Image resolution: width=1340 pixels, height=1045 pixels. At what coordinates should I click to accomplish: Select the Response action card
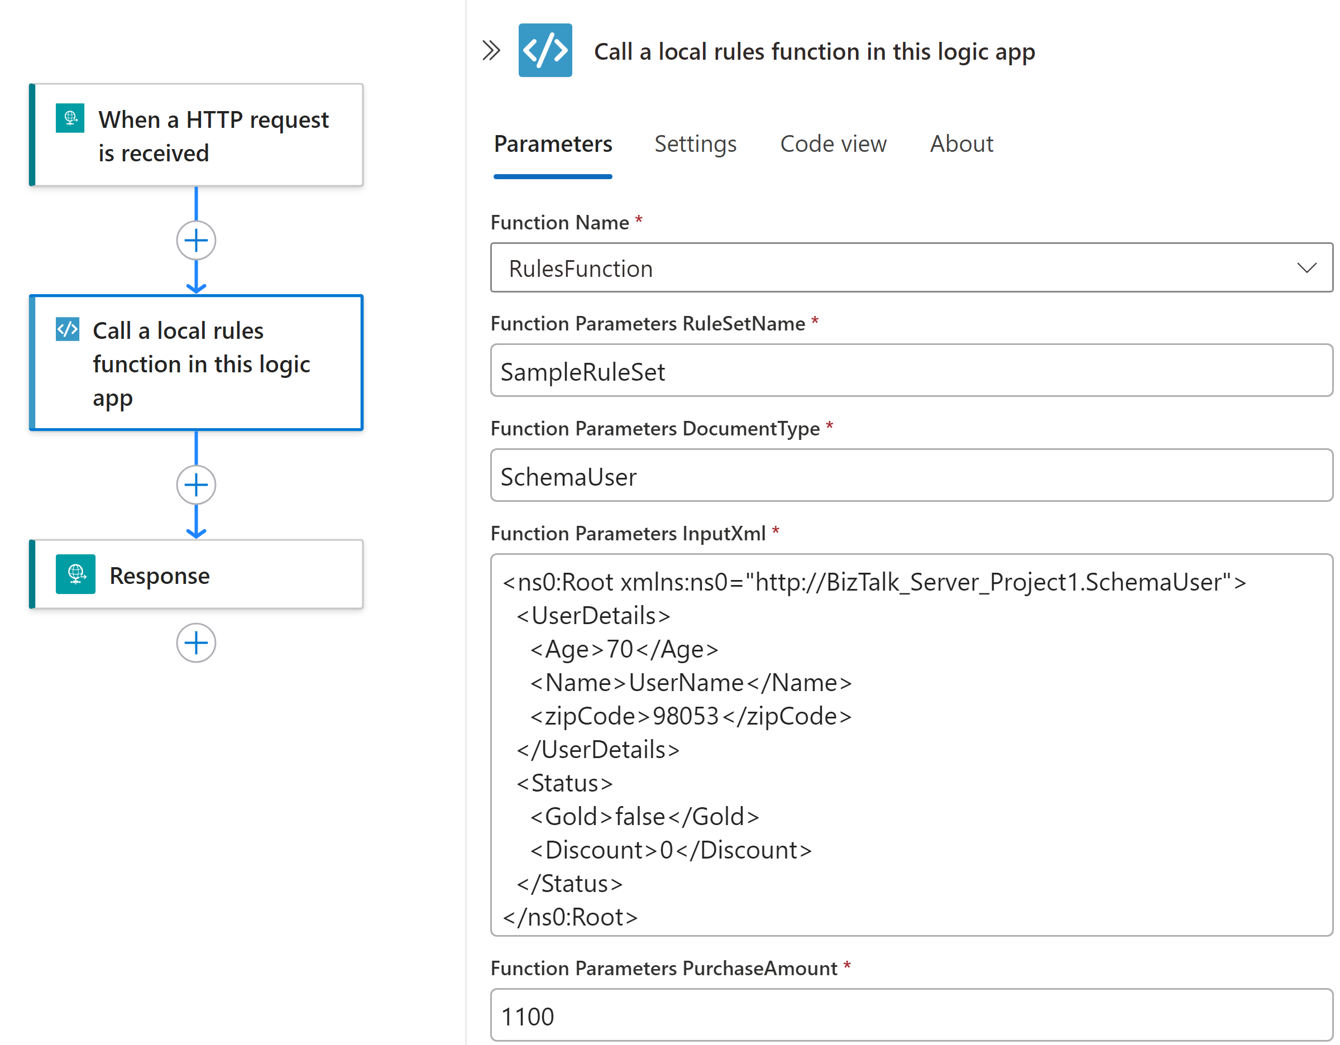pyautogui.click(x=197, y=574)
